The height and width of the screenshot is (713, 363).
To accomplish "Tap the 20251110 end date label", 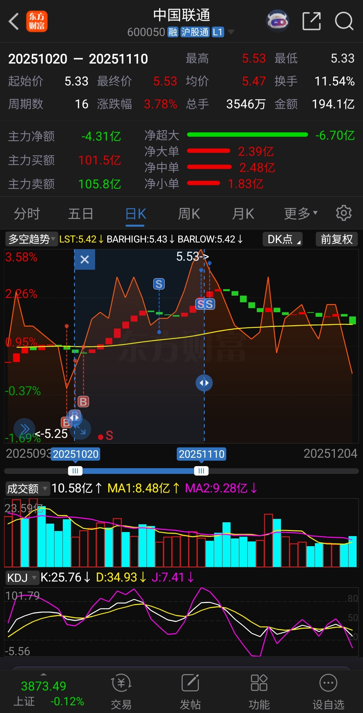I will point(202,454).
